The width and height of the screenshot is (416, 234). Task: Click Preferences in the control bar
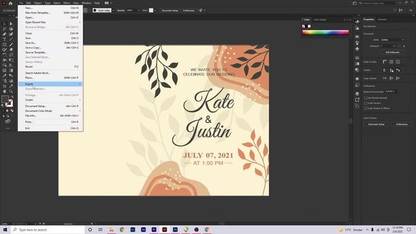pyautogui.click(x=188, y=10)
